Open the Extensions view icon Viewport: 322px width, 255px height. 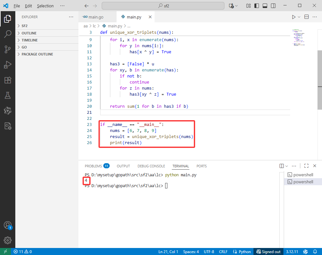pos(8,80)
